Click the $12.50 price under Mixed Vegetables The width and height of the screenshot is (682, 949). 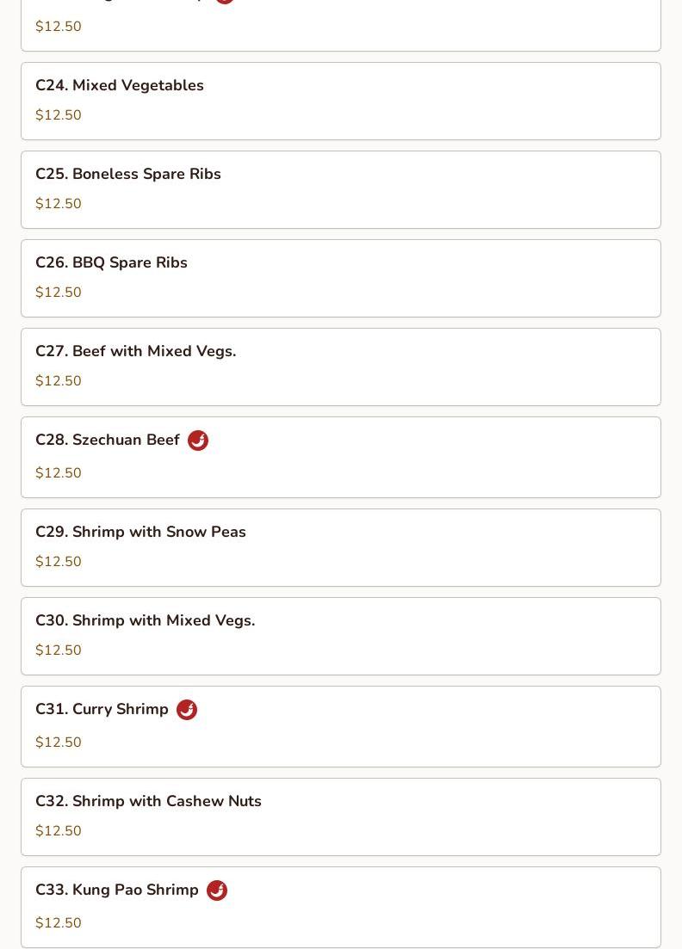(x=59, y=115)
